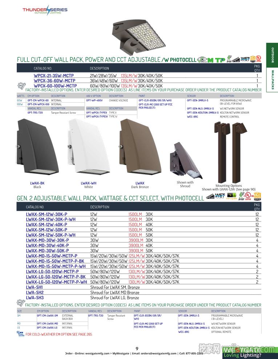Open the WALLPACKS side tab

click(273, 80)
